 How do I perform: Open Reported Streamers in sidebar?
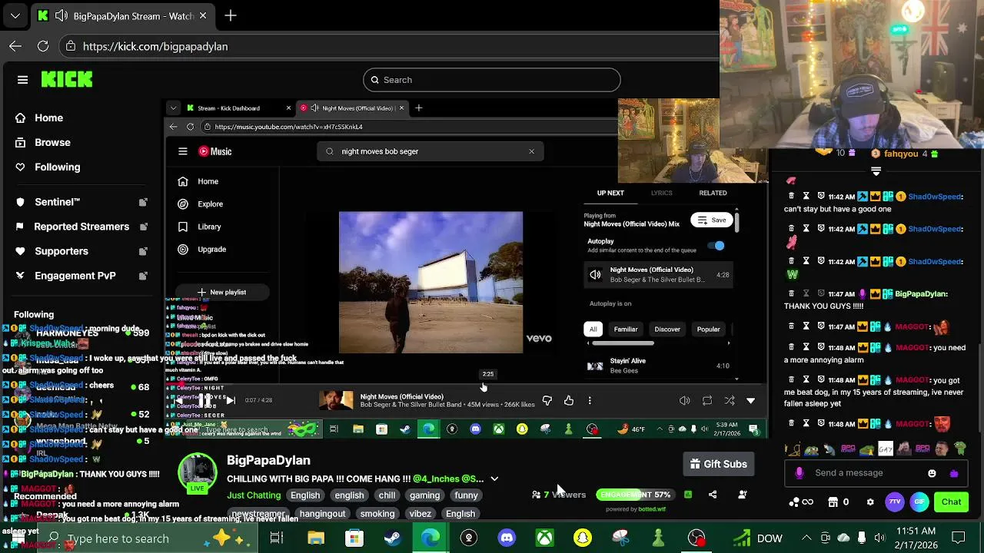81,227
